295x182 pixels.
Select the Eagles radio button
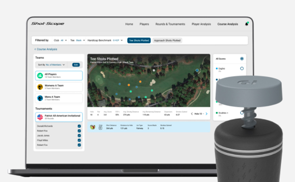pyautogui.click(x=242, y=69)
